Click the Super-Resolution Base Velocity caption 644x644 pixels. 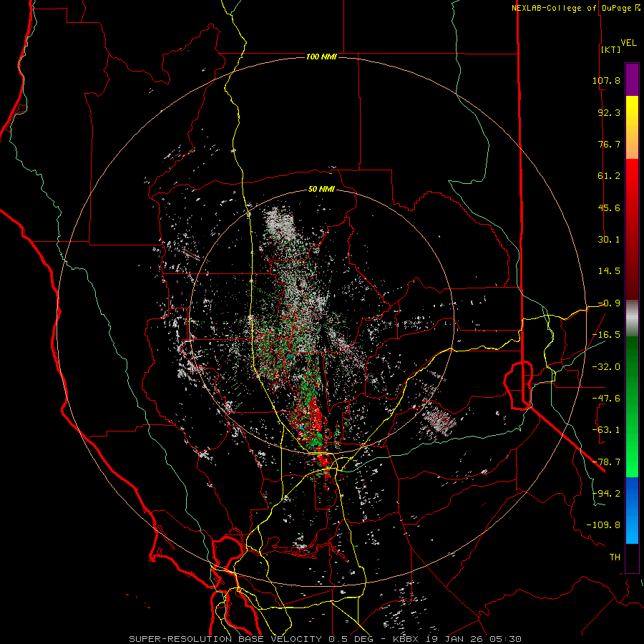326,639
